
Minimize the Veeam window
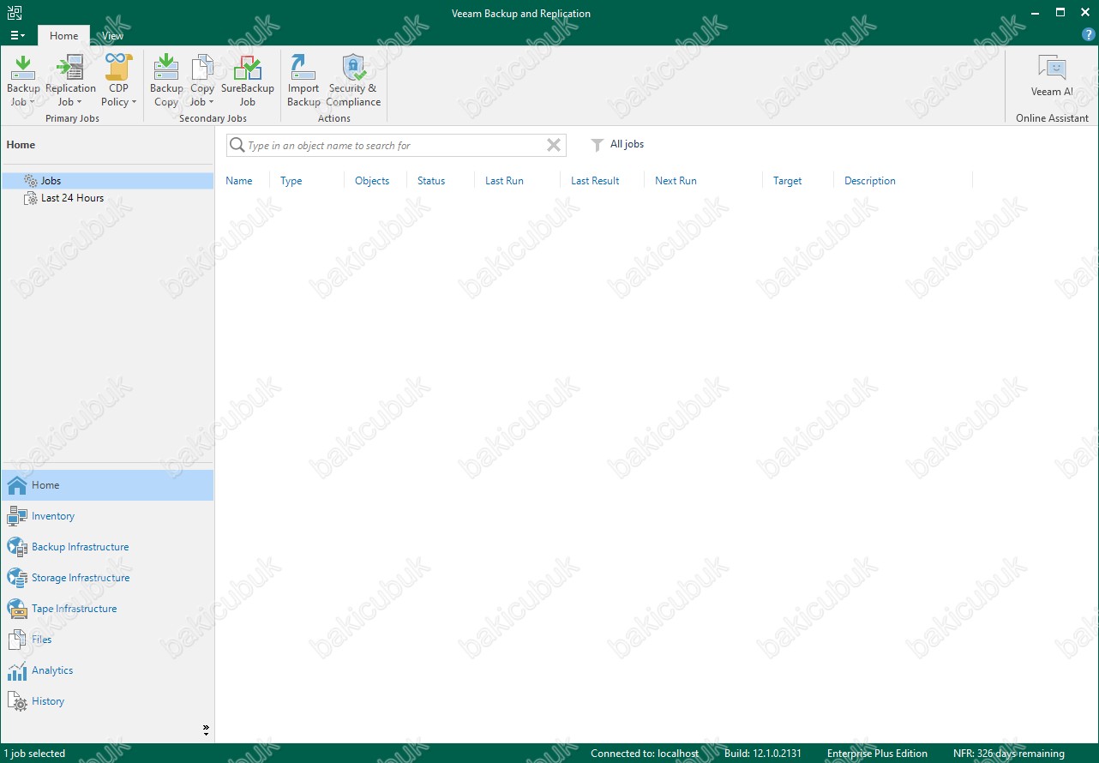pyautogui.click(x=1036, y=13)
